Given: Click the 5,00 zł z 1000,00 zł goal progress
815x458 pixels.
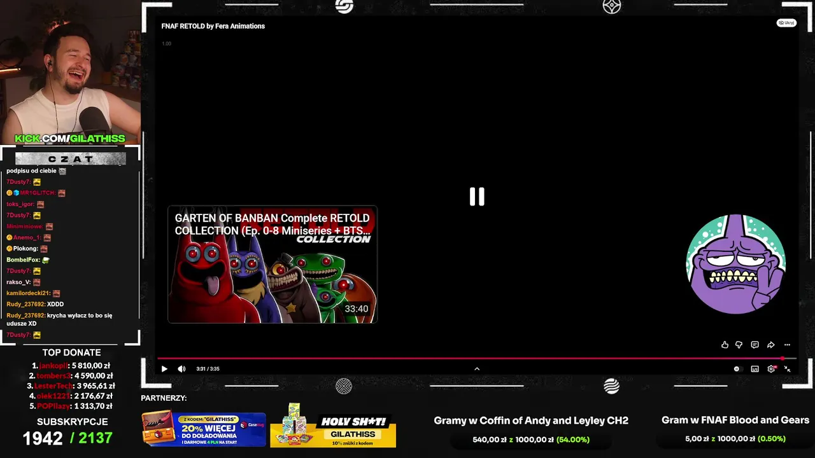Looking at the screenshot, I should 735,439.
